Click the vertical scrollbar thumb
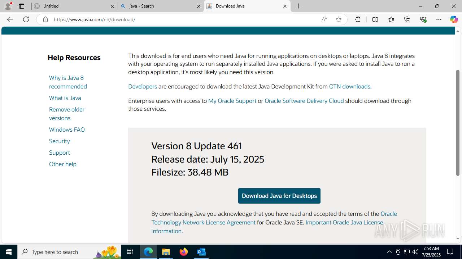Screen dimensions: 462x259 (x=458, y=123)
